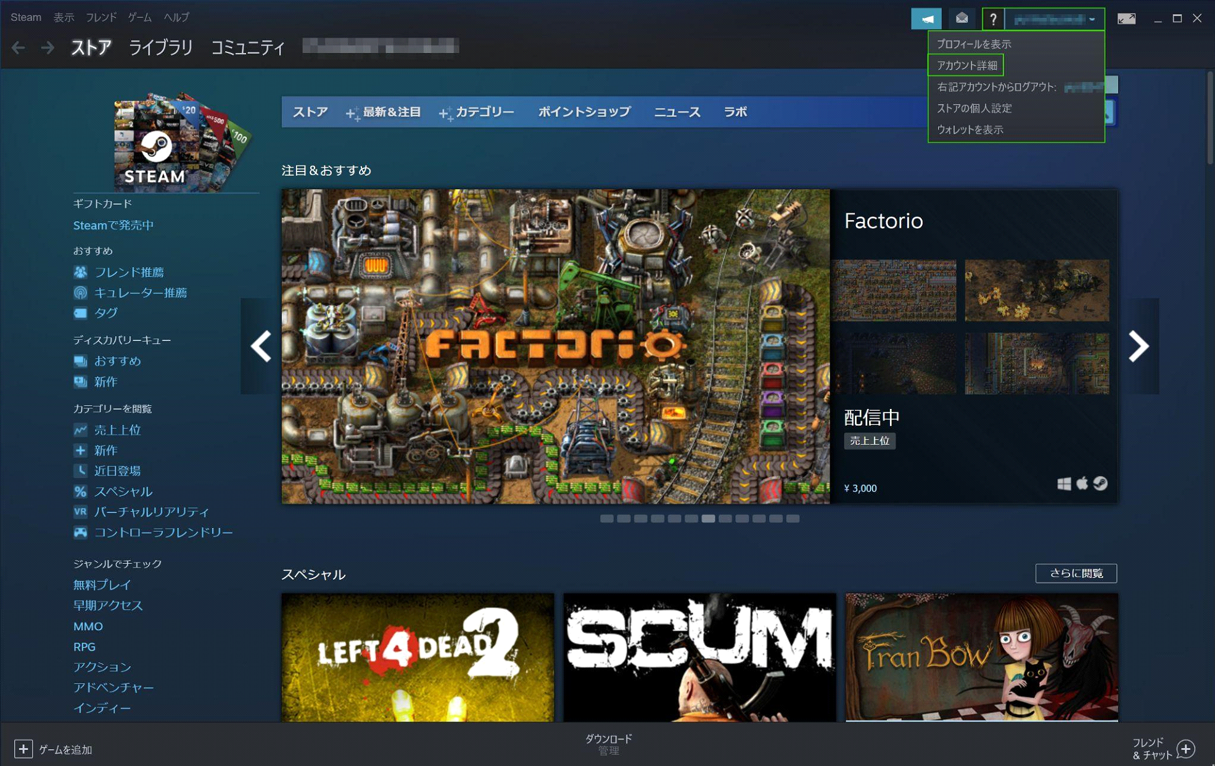This screenshot has width=1215, height=766.
Task: Select the highlighted carousel page dot
Action: 708,519
